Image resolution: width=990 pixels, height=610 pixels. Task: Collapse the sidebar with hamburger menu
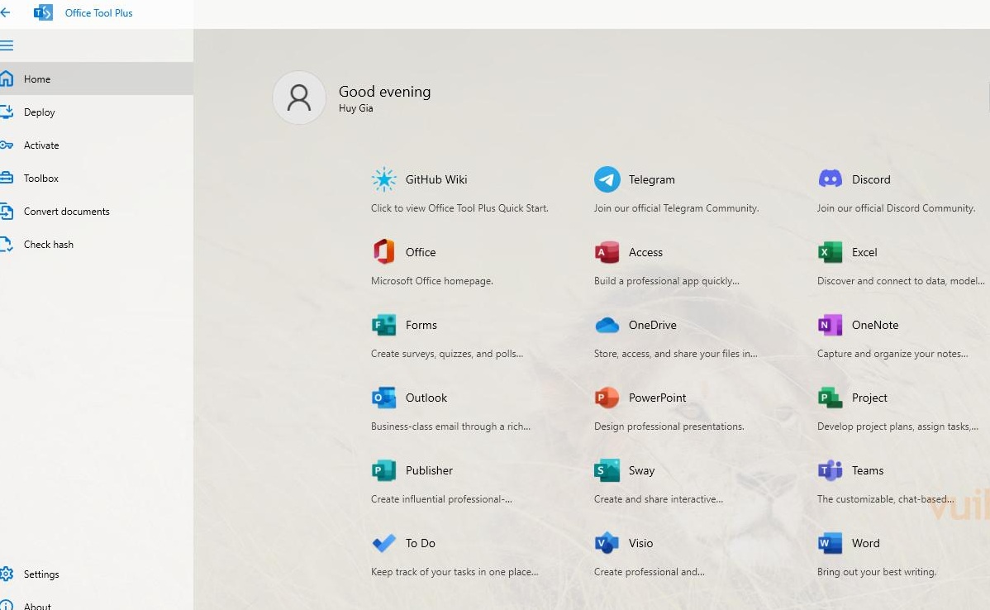[x=7, y=45]
